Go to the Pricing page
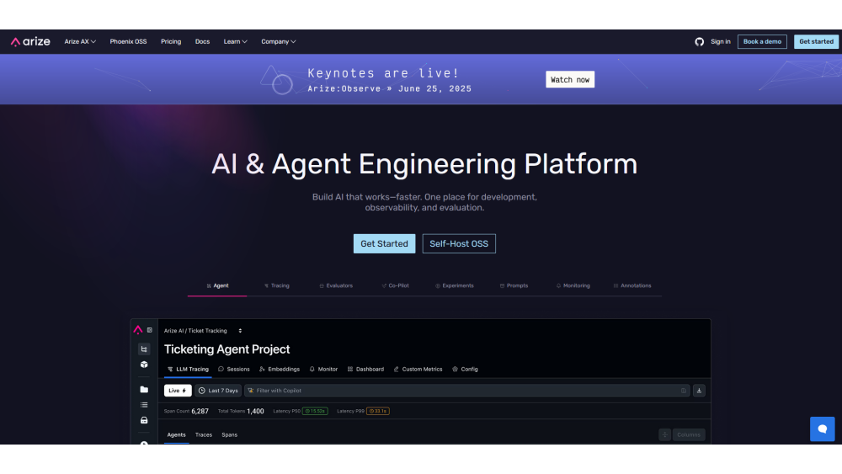Screen dimensions: 842x474 (x=171, y=41)
